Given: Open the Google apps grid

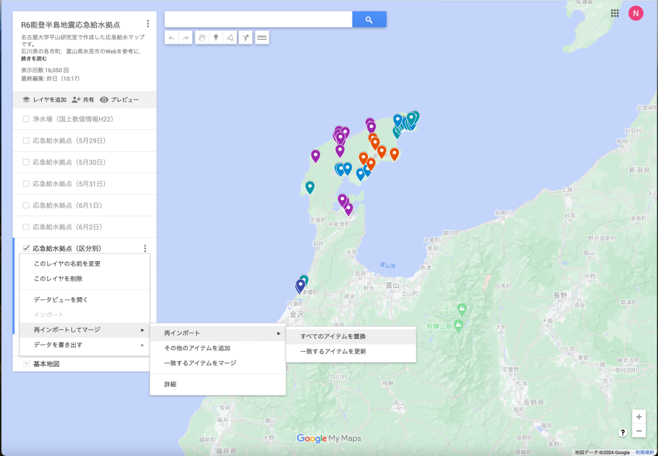Looking at the screenshot, I should (x=615, y=13).
